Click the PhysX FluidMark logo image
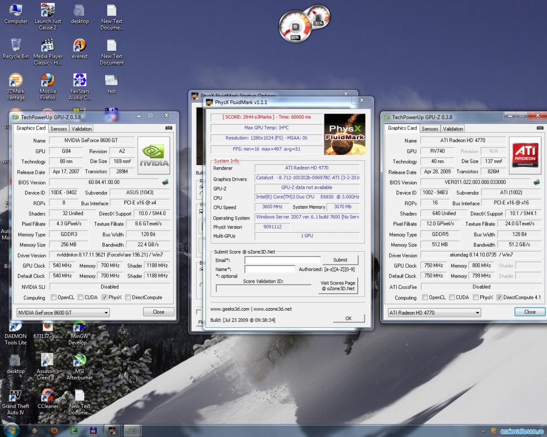Image resolution: width=547 pixels, height=437 pixels. point(345,134)
